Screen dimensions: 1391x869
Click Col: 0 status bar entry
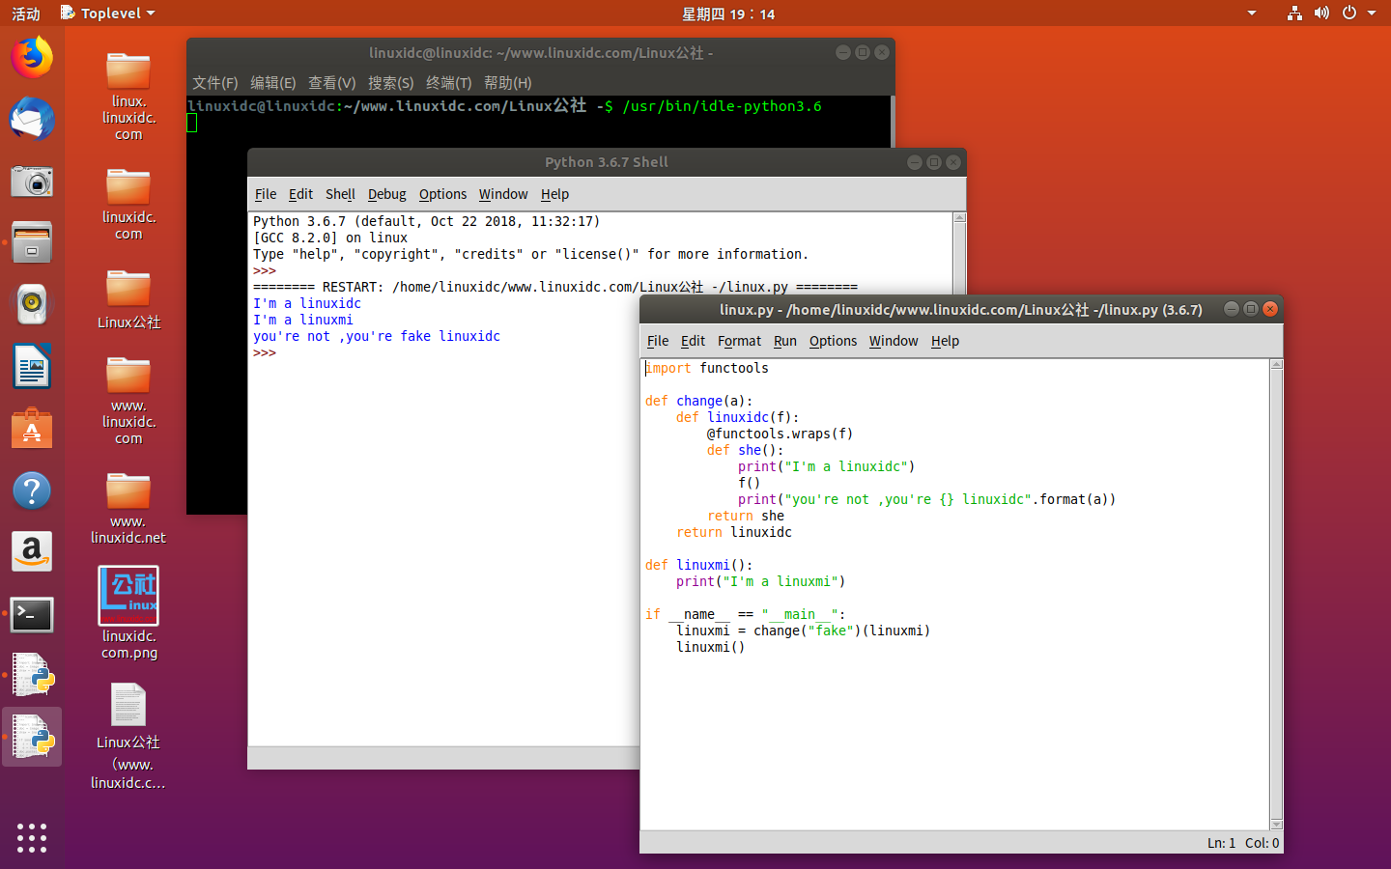point(1262,843)
